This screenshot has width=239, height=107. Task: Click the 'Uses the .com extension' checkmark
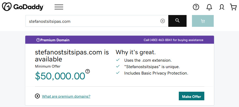[x=118, y=60]
